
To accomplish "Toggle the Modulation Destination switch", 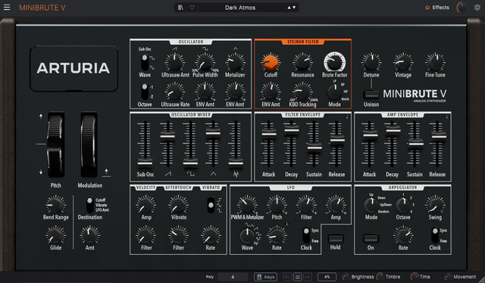I will pyautogui.click(x=89, y=206).
